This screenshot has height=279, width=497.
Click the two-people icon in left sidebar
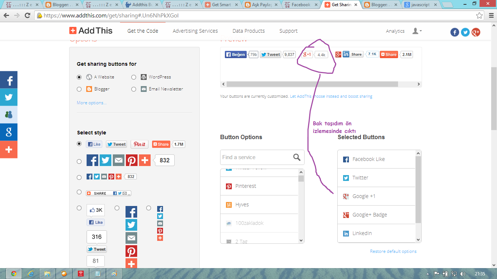coord(9,114)
